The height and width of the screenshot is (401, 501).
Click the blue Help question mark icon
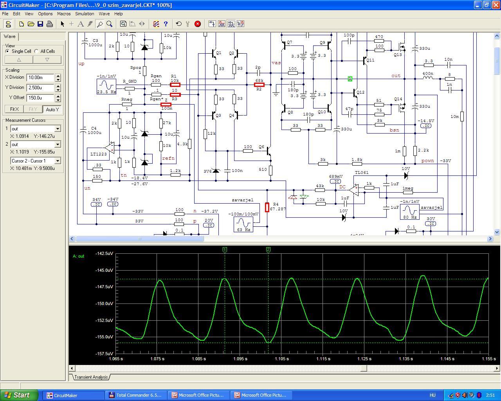[166, 24]
